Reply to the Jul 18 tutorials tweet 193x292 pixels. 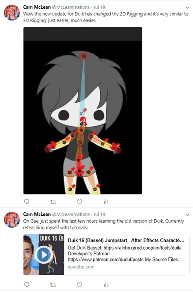[x=27, y=284]
